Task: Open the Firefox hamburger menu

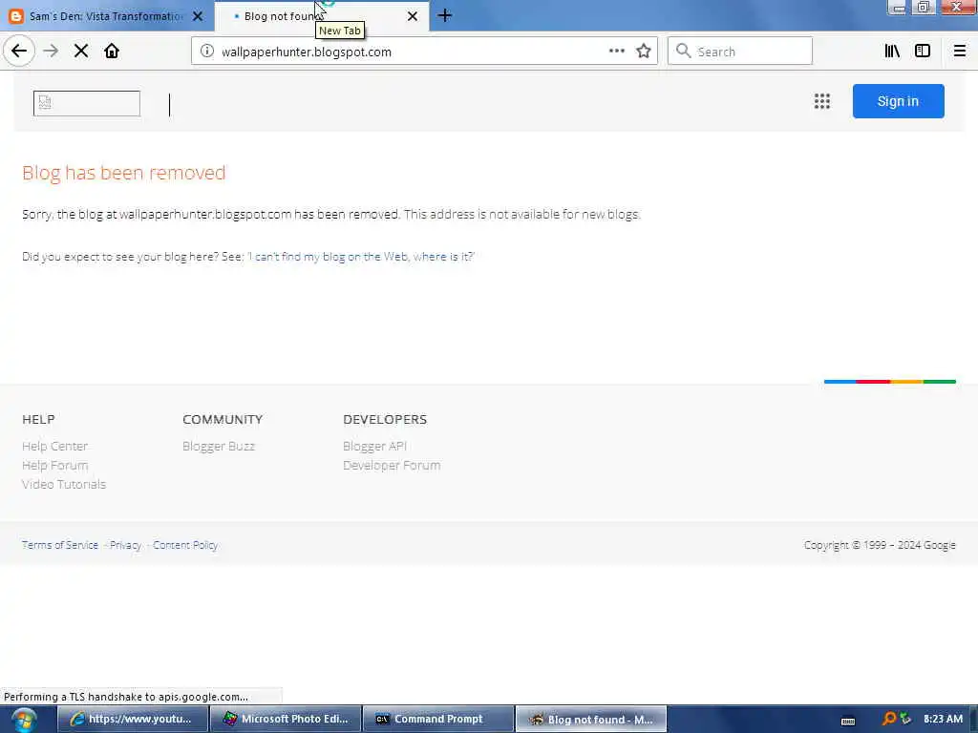Action: pos(959,52)
